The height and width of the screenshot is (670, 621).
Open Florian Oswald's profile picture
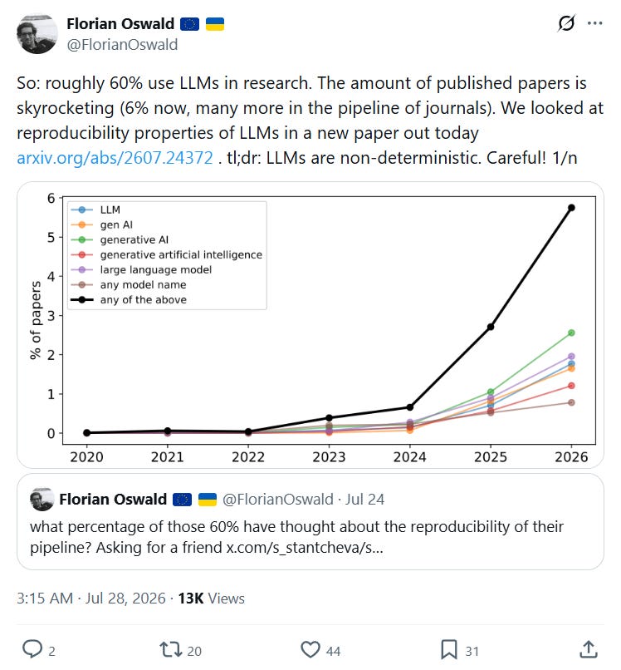[37, 34]
